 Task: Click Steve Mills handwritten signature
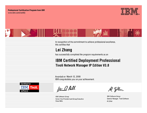(x=66, y=89)
